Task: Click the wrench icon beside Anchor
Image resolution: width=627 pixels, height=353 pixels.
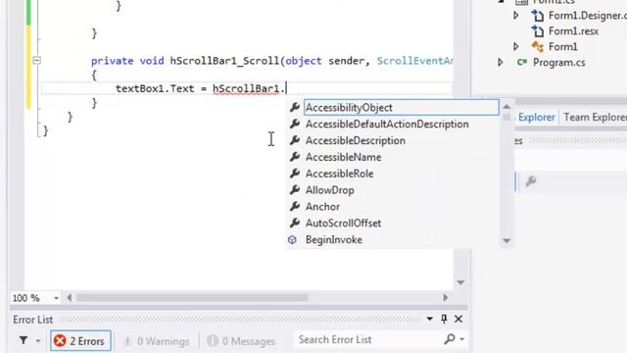Action: click(295, 206)
